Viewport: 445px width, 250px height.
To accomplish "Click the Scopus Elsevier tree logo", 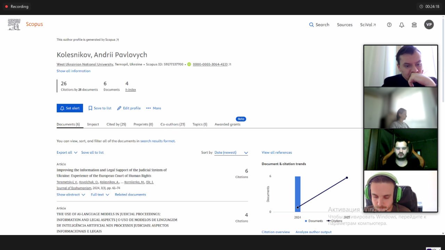I will pos(14,24).
